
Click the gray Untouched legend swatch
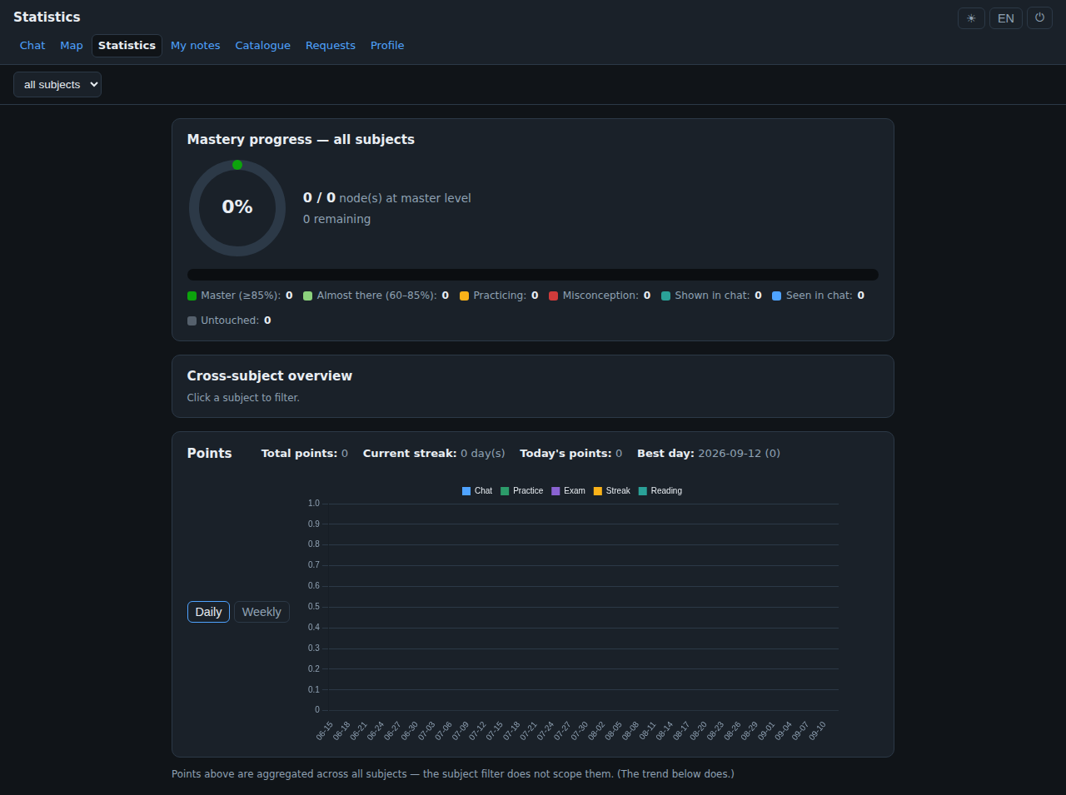(192, 321)
